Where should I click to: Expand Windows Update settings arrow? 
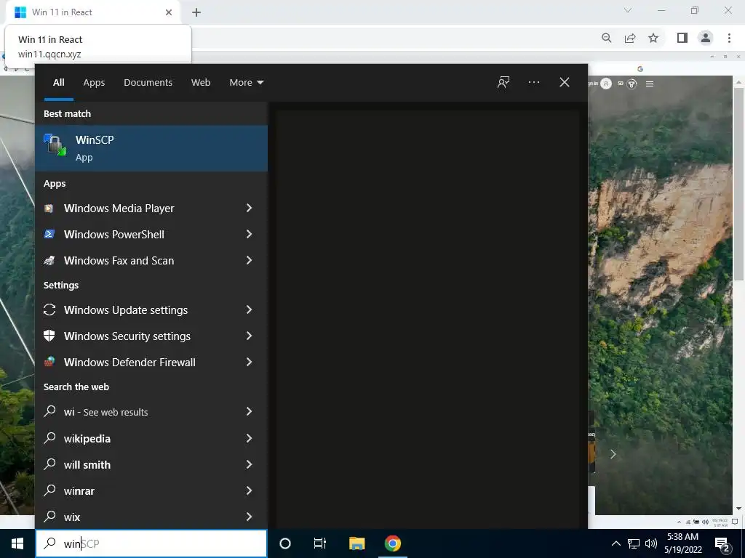tap(249, 310)
